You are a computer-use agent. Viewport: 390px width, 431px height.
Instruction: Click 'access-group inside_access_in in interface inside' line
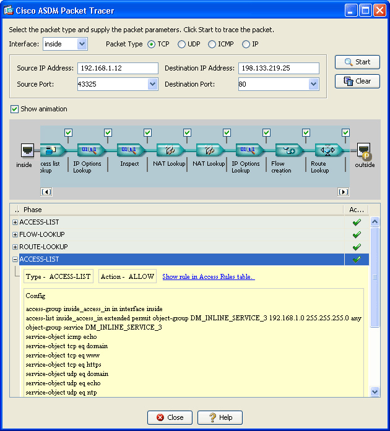click(x=94, y=309)
